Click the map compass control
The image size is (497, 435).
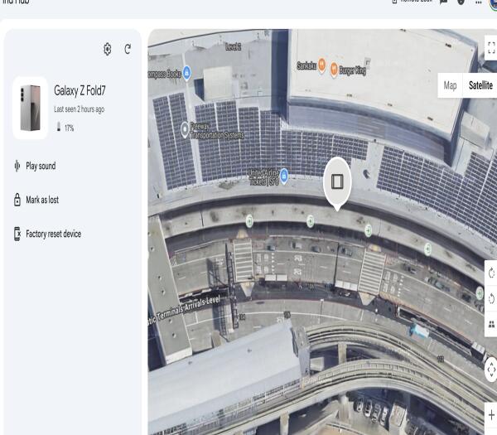(x=490, y=369)
